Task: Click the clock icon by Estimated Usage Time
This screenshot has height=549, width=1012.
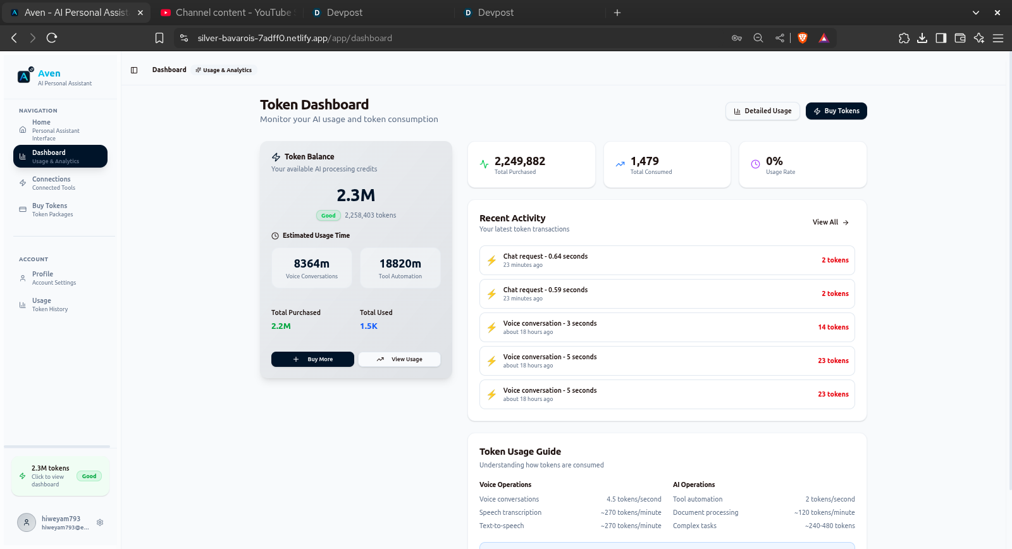Action: coord(275,236)
